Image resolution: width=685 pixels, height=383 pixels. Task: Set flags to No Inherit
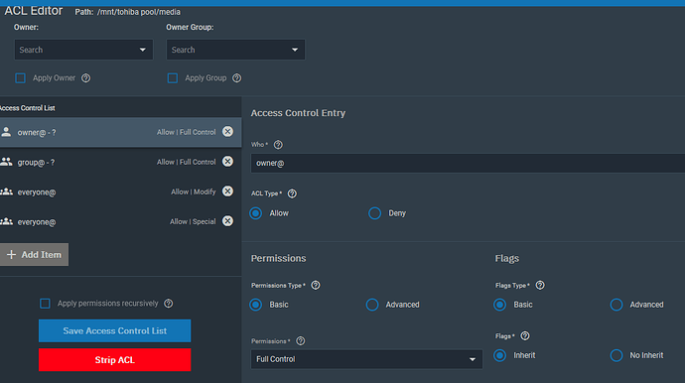[616, 355]
